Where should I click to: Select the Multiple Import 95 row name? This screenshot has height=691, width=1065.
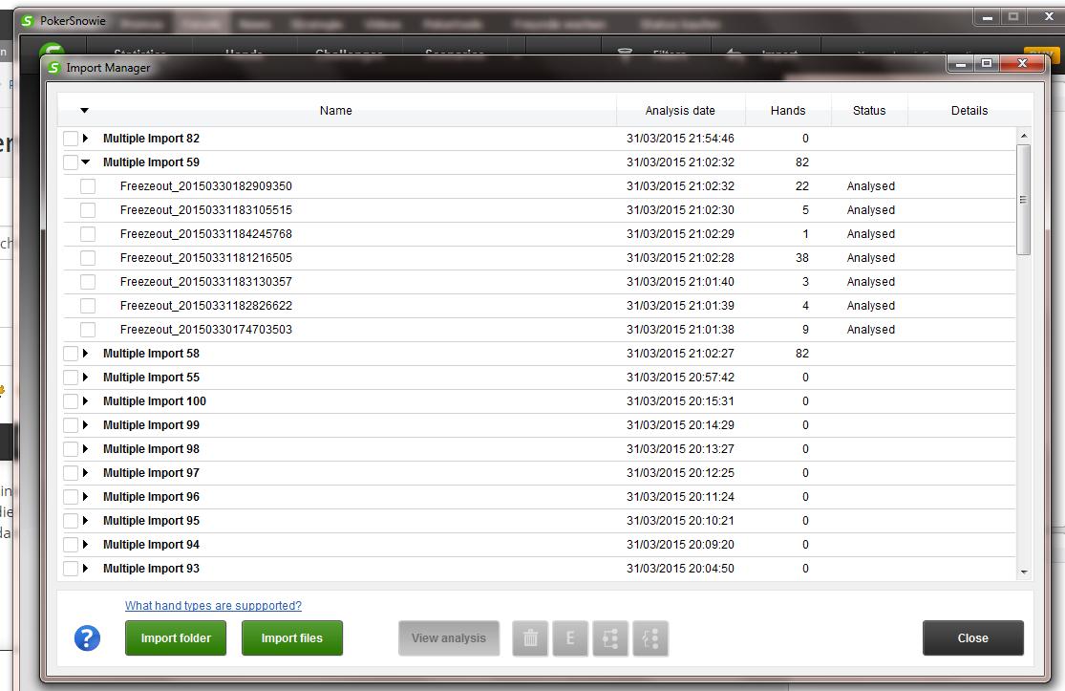152,521
